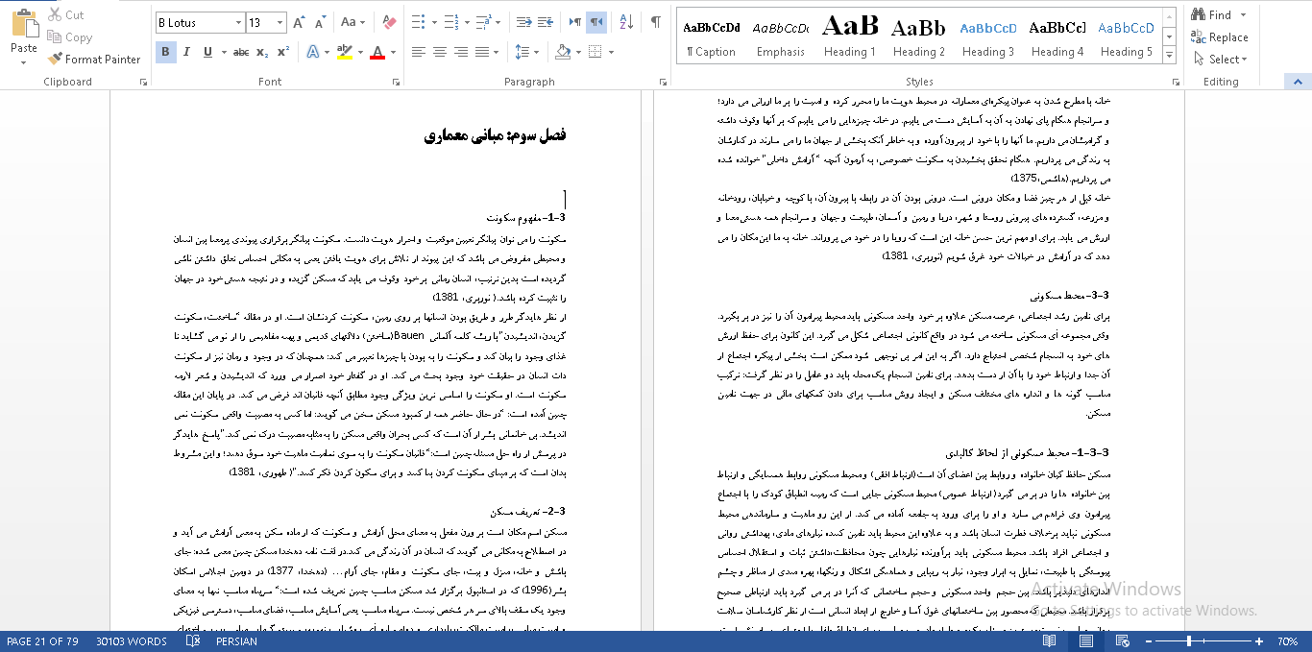This screenshot has height=652, width=1312.
Task: Apply the Emphasis style
Action: (x=781, y=38)
